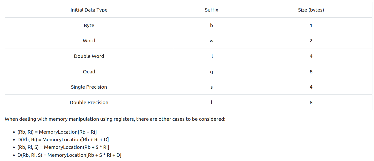Viewport: 374px width, 161px height.
Task: Click size "2" in the Word row
Action: click(311, 41)
